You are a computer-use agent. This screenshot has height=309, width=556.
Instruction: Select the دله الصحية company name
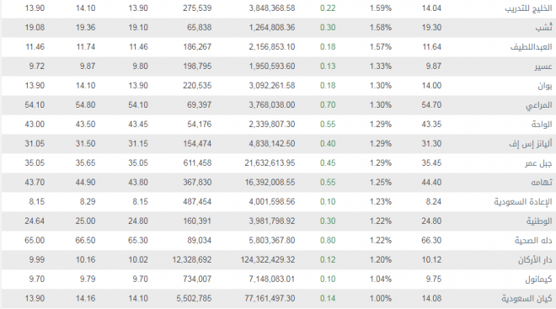(533, 240)
